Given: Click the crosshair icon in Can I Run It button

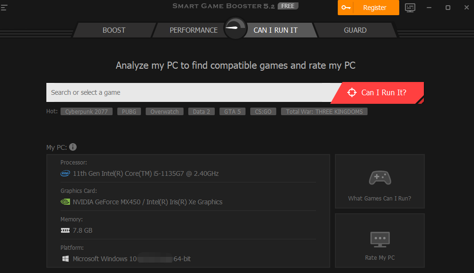Looking at the screenshot, I should coord(352,92).
